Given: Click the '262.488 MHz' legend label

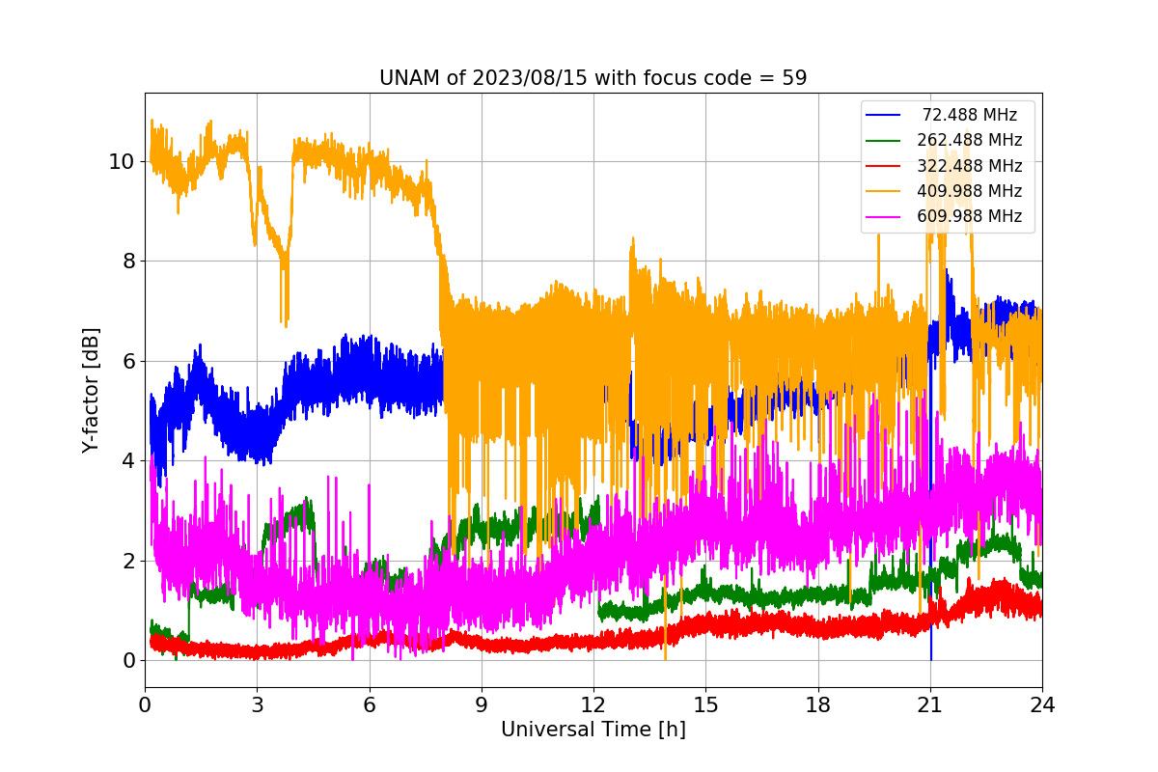Looking at the screenshot, I should (970, 140).
